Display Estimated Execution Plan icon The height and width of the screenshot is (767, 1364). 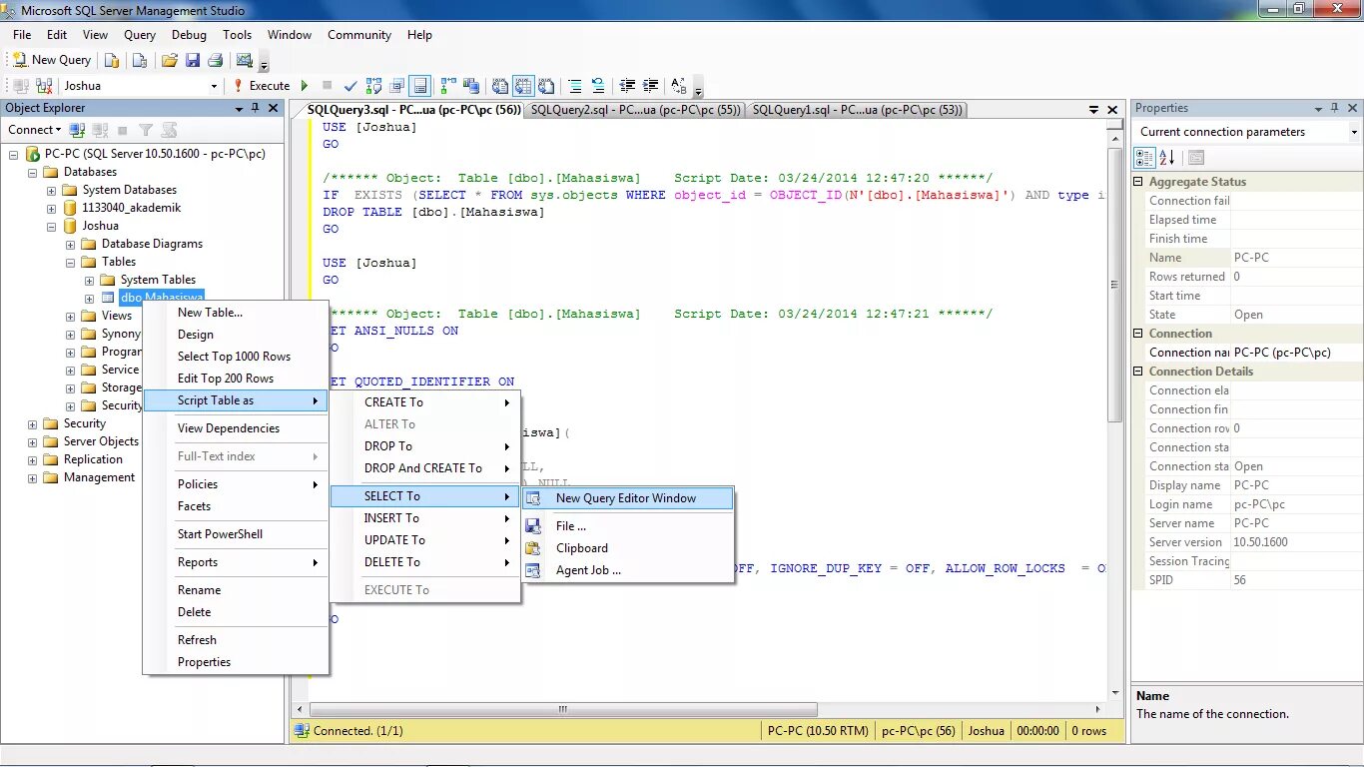click(x=374, y=86)
